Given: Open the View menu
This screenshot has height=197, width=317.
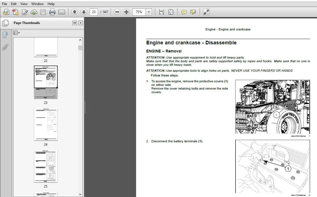Looking at the screenshot, I should 24,4.
